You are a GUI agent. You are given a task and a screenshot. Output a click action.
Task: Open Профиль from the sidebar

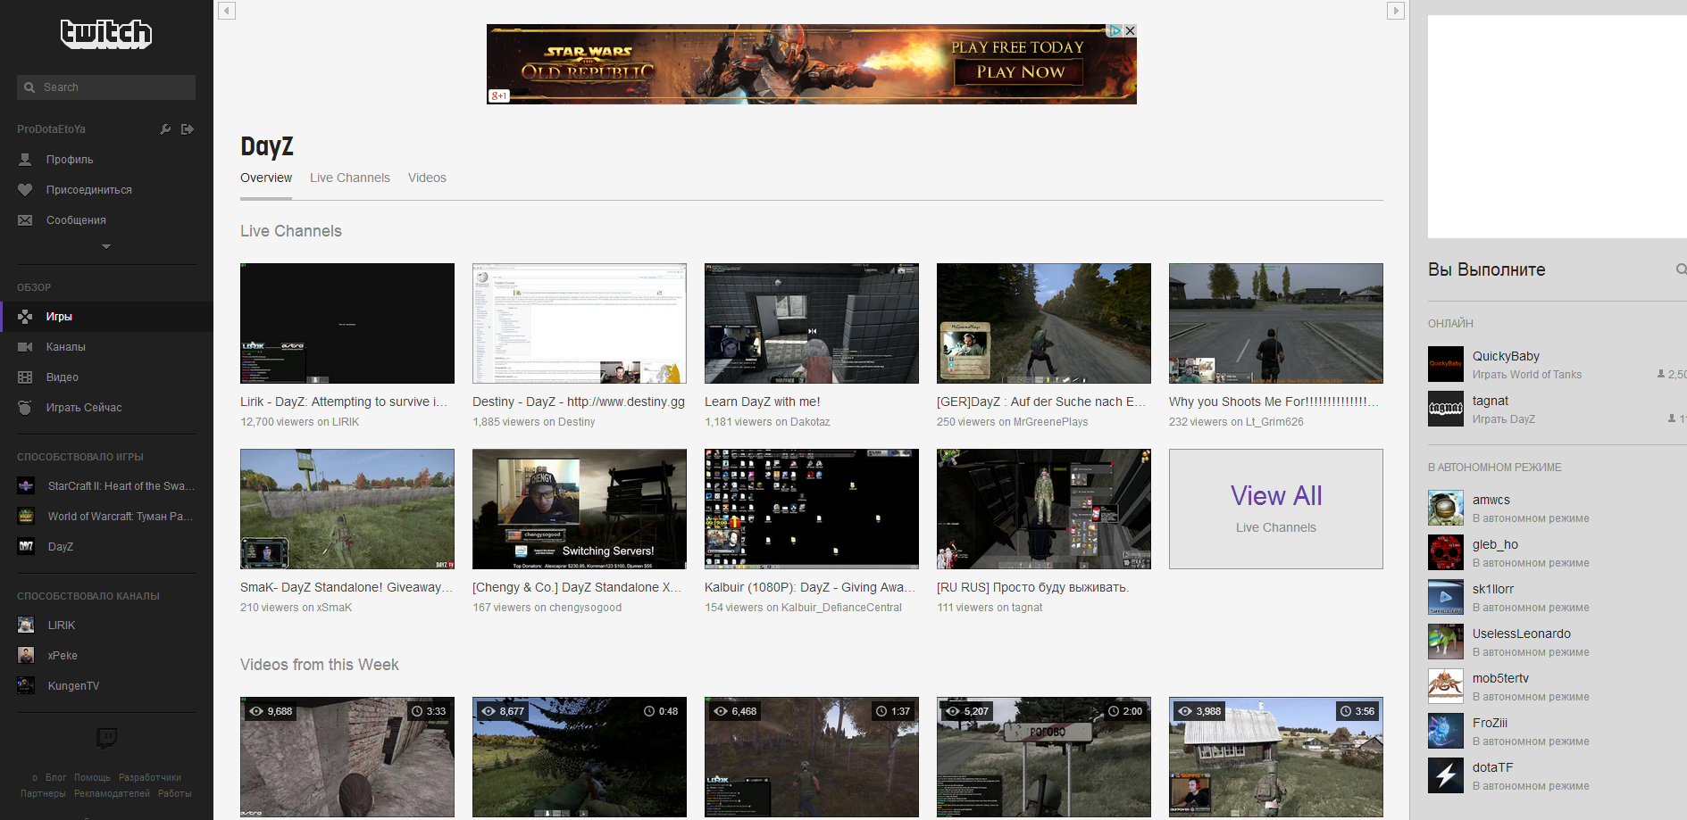tap(70, 160)
